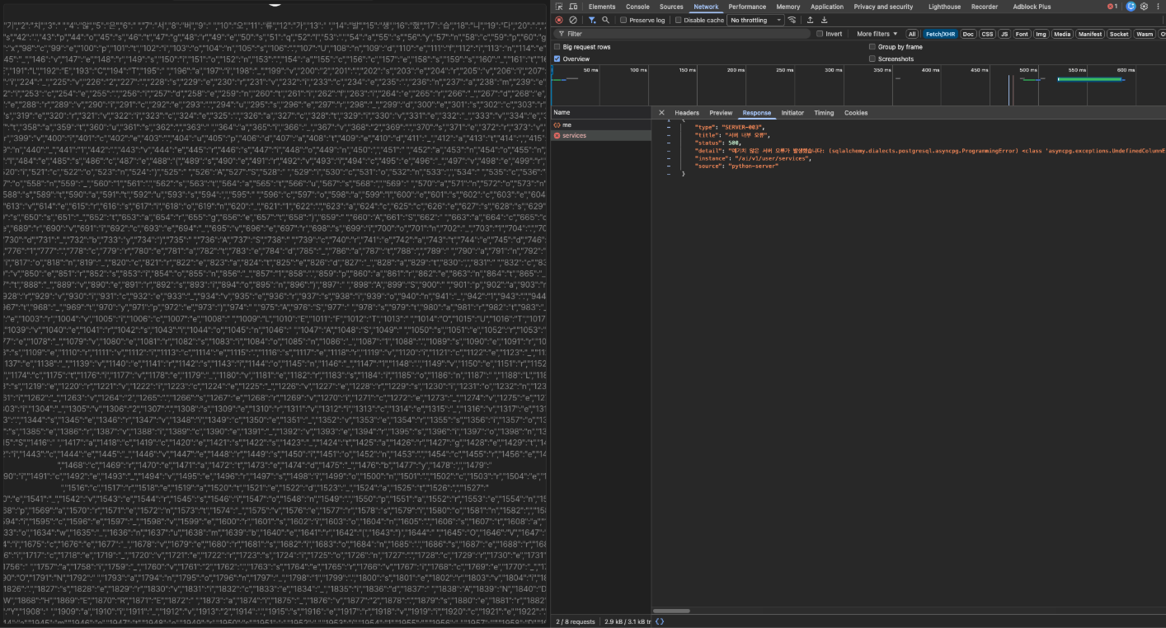This screenshot has width=1166, height=628.
Task: Click the export HAR download icon
Action: pyautogui.click(x=824, y=20)
